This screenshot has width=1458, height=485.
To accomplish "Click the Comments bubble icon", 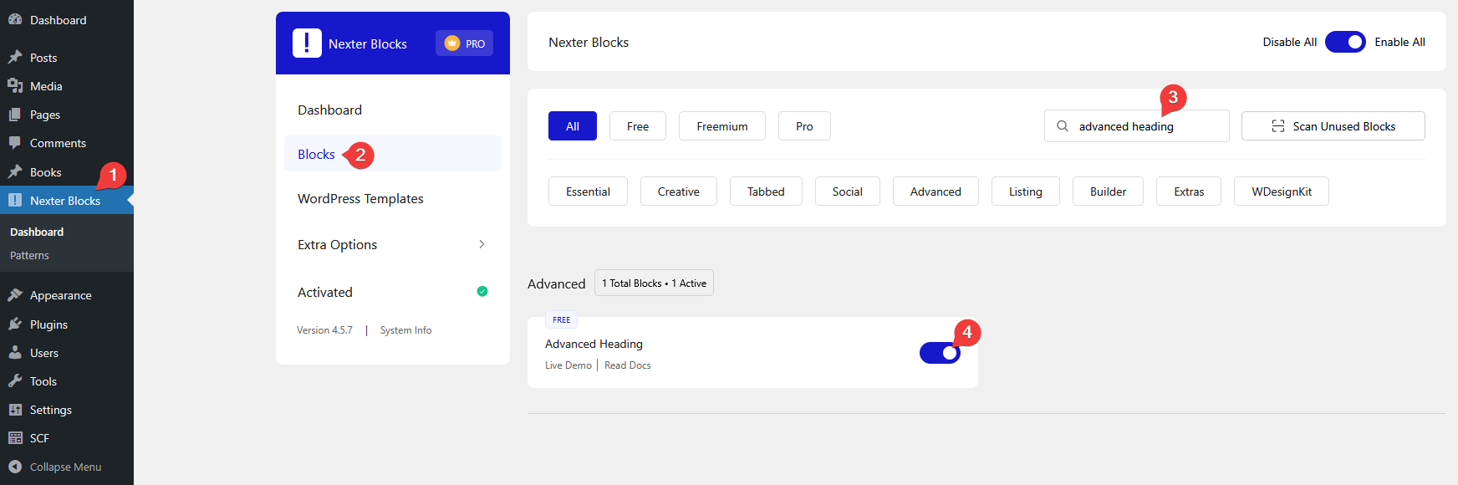I will point(15,143).
